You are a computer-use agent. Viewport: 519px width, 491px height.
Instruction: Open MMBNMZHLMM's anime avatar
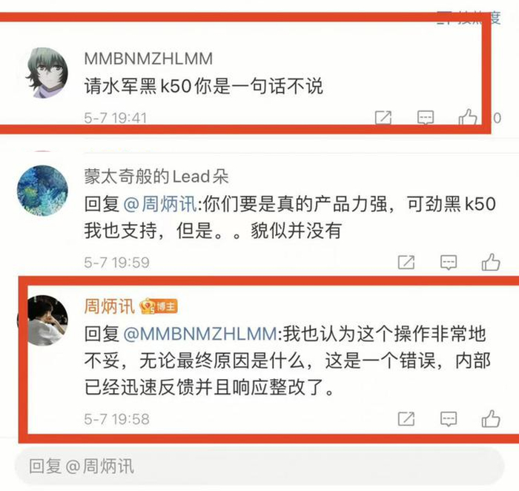coord(47,73)
